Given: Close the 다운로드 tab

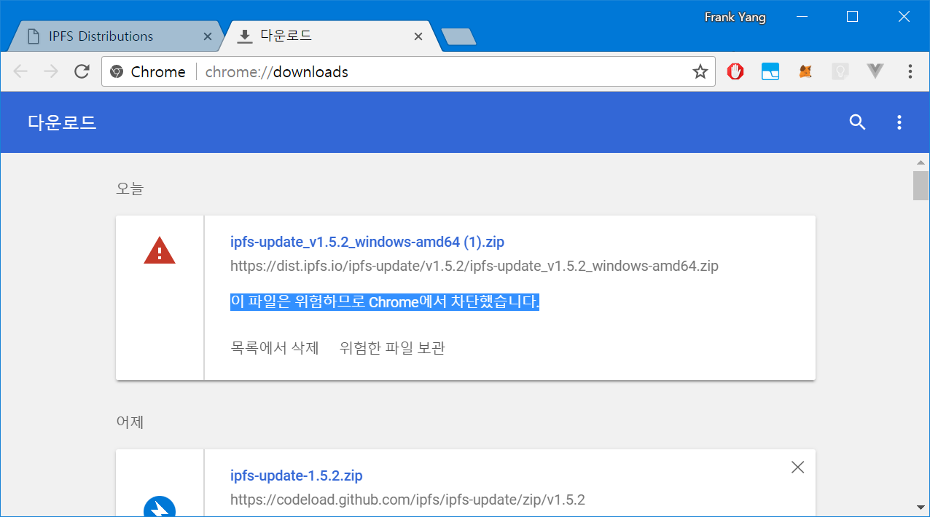Looking at the screenshot, I should (x=418, y=36).
